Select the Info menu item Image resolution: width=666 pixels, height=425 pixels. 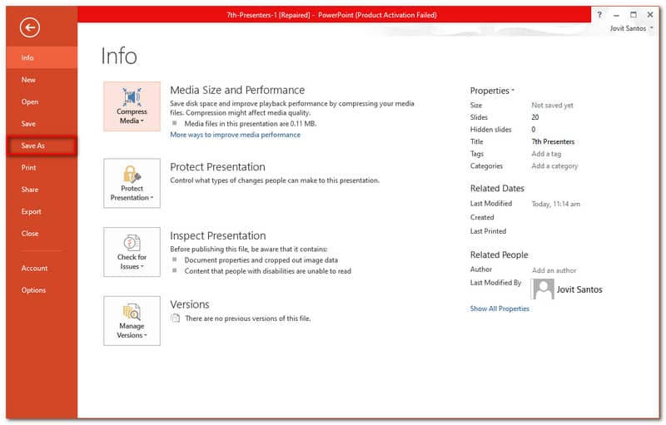pyautogui.click(x=42, y=57)
